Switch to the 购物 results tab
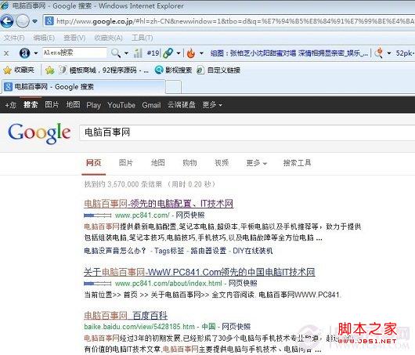This screenshot has width=415, height=355. coord(189,163)
